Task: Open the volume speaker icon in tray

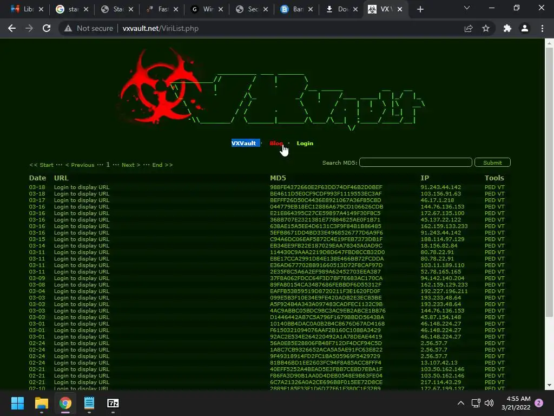Action: [489, 403]
